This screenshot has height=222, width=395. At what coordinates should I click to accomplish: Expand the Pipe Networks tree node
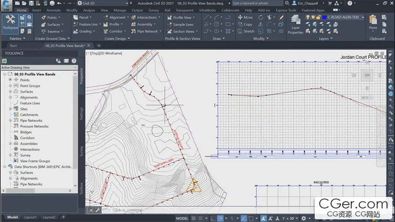[x=10, y=120]
